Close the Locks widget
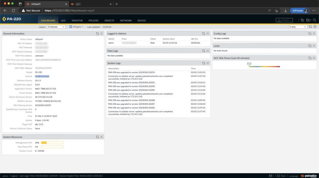This screenshot has width=319, height=178. point(314,46)
